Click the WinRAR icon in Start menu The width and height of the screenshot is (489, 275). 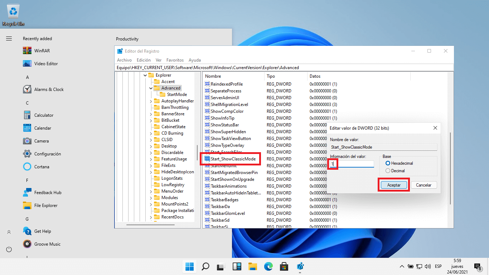pos(27,50)
